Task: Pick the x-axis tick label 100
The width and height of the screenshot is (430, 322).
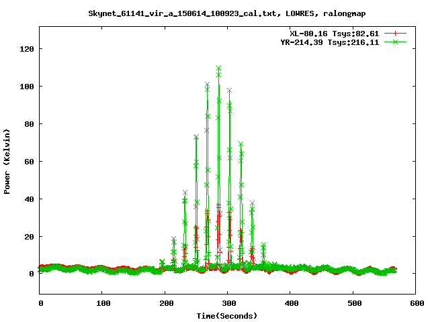Action: [102, 304]
